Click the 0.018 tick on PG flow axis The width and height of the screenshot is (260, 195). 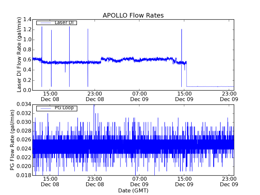pyautogui.click(x=24, y=175)
